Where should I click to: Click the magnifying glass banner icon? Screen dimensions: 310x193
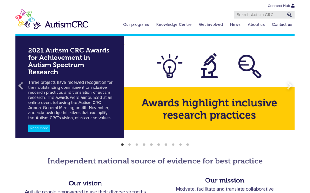pos(249,66)
